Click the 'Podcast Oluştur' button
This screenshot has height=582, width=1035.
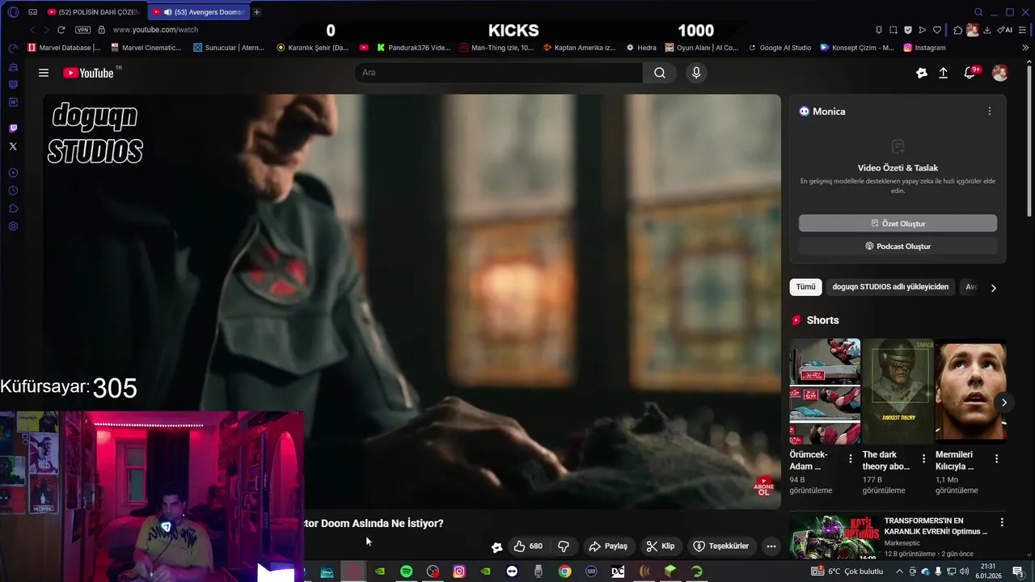point(898,246)
